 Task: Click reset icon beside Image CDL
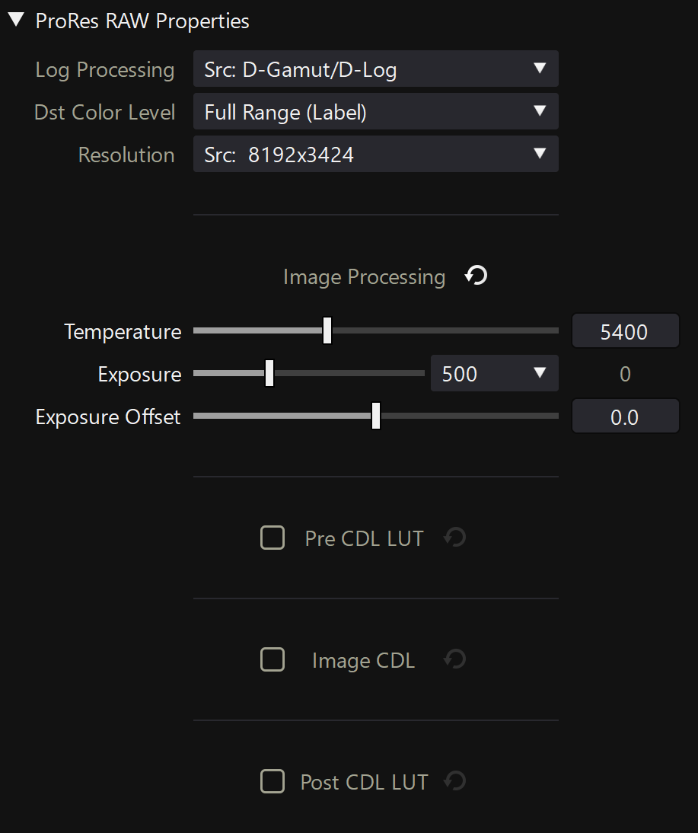click(455, 659)
